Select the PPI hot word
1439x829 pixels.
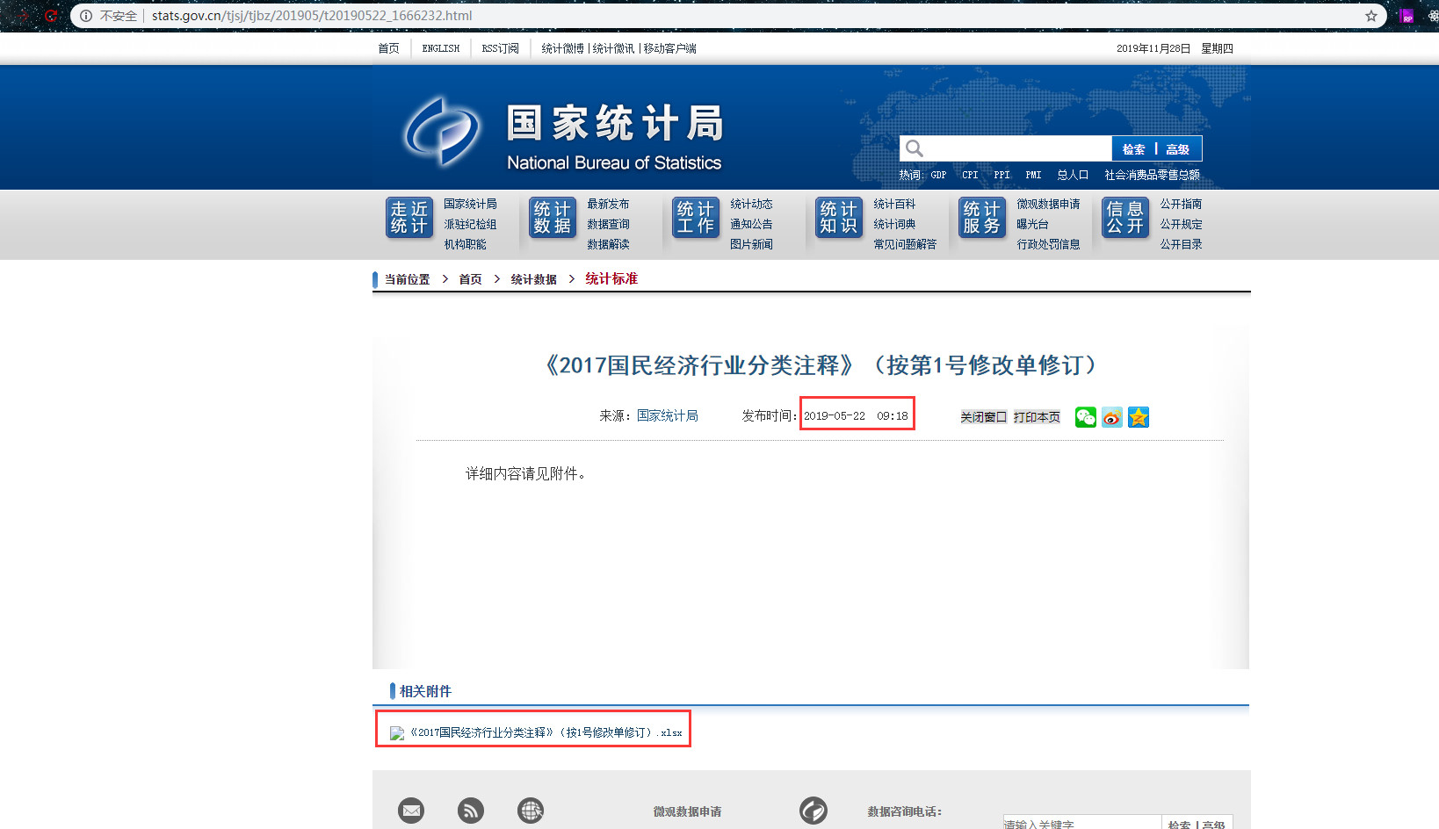(x=1002, y=175)
